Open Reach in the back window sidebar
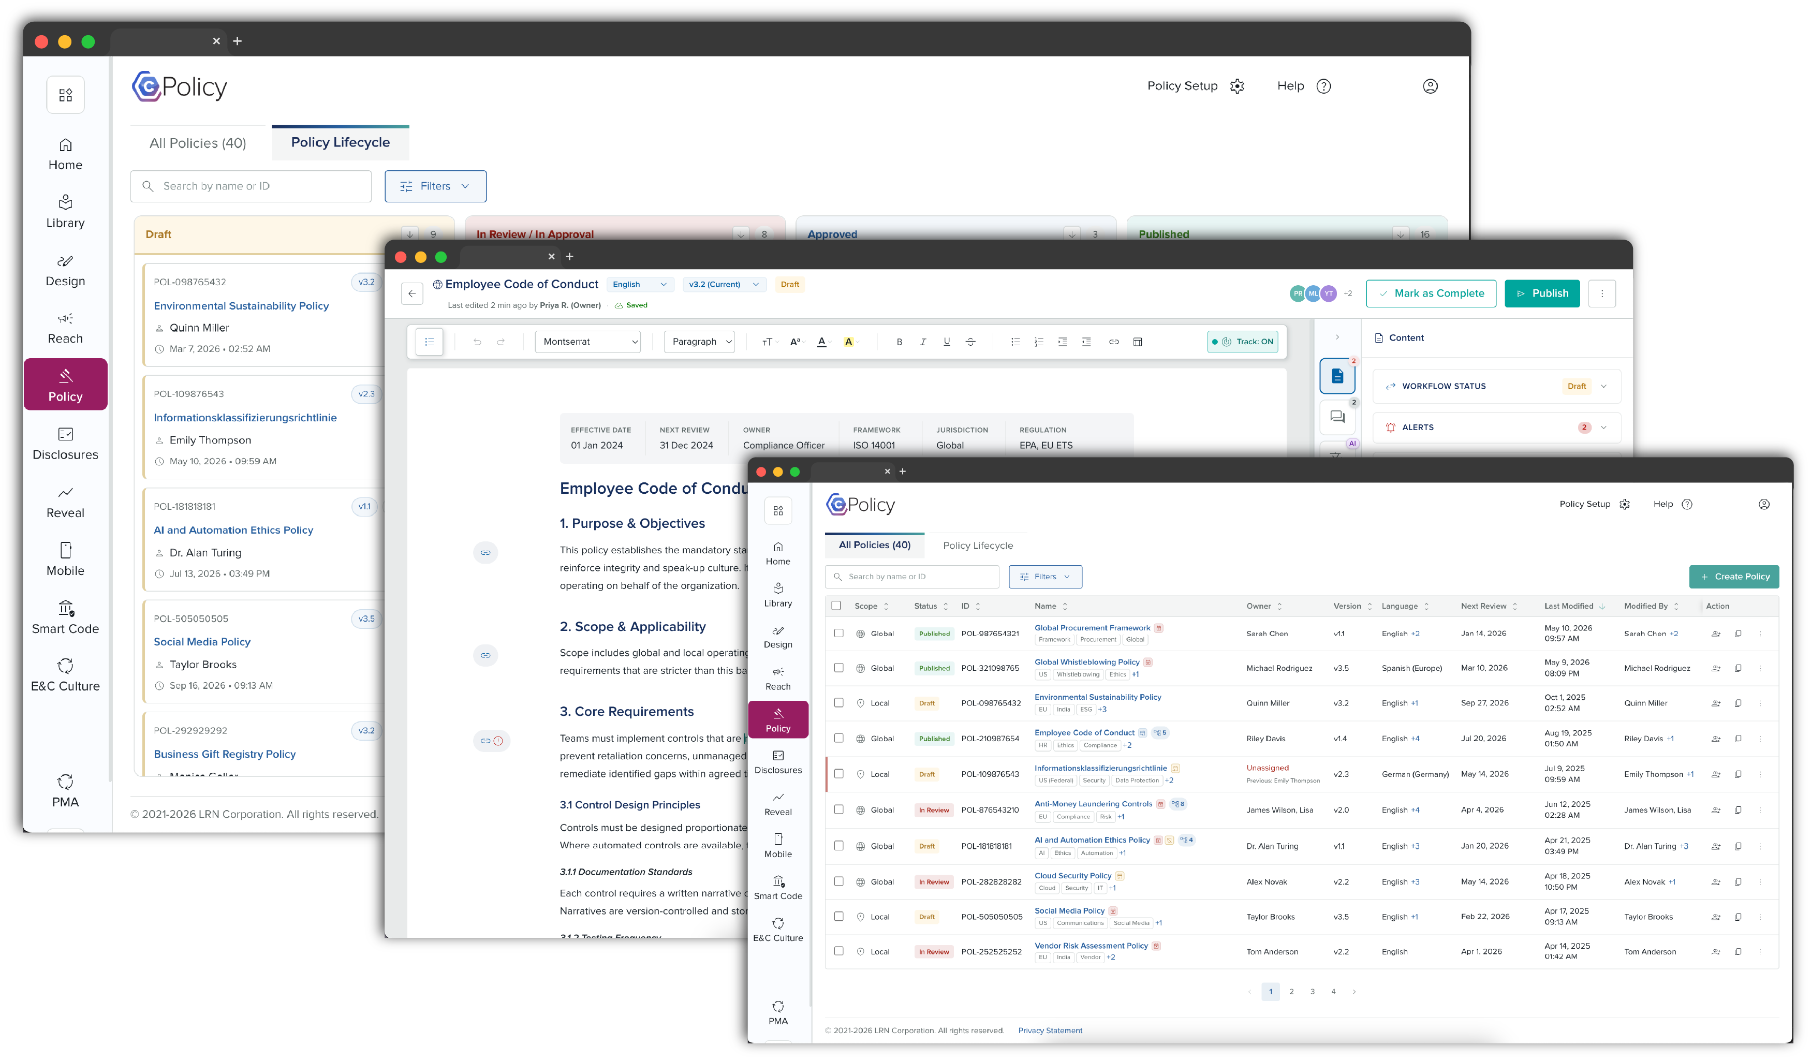The height and width of the screenshot is (1060, 1811). click(65, 328)
